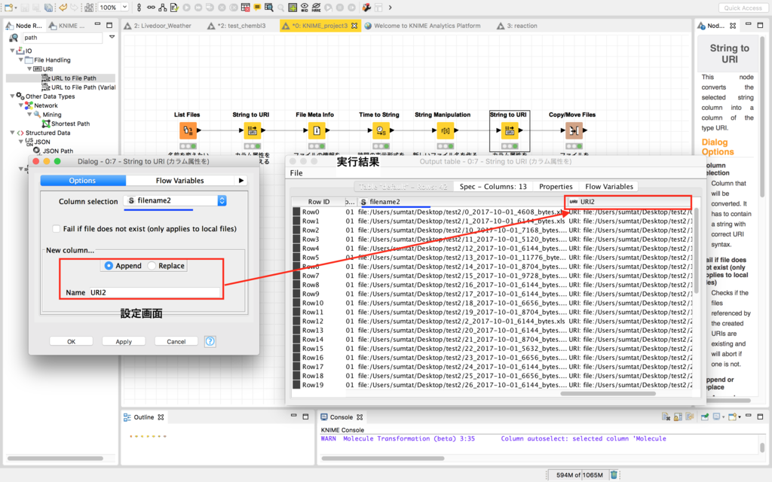Open the node repository view menu triangle

tap(112, 37)
